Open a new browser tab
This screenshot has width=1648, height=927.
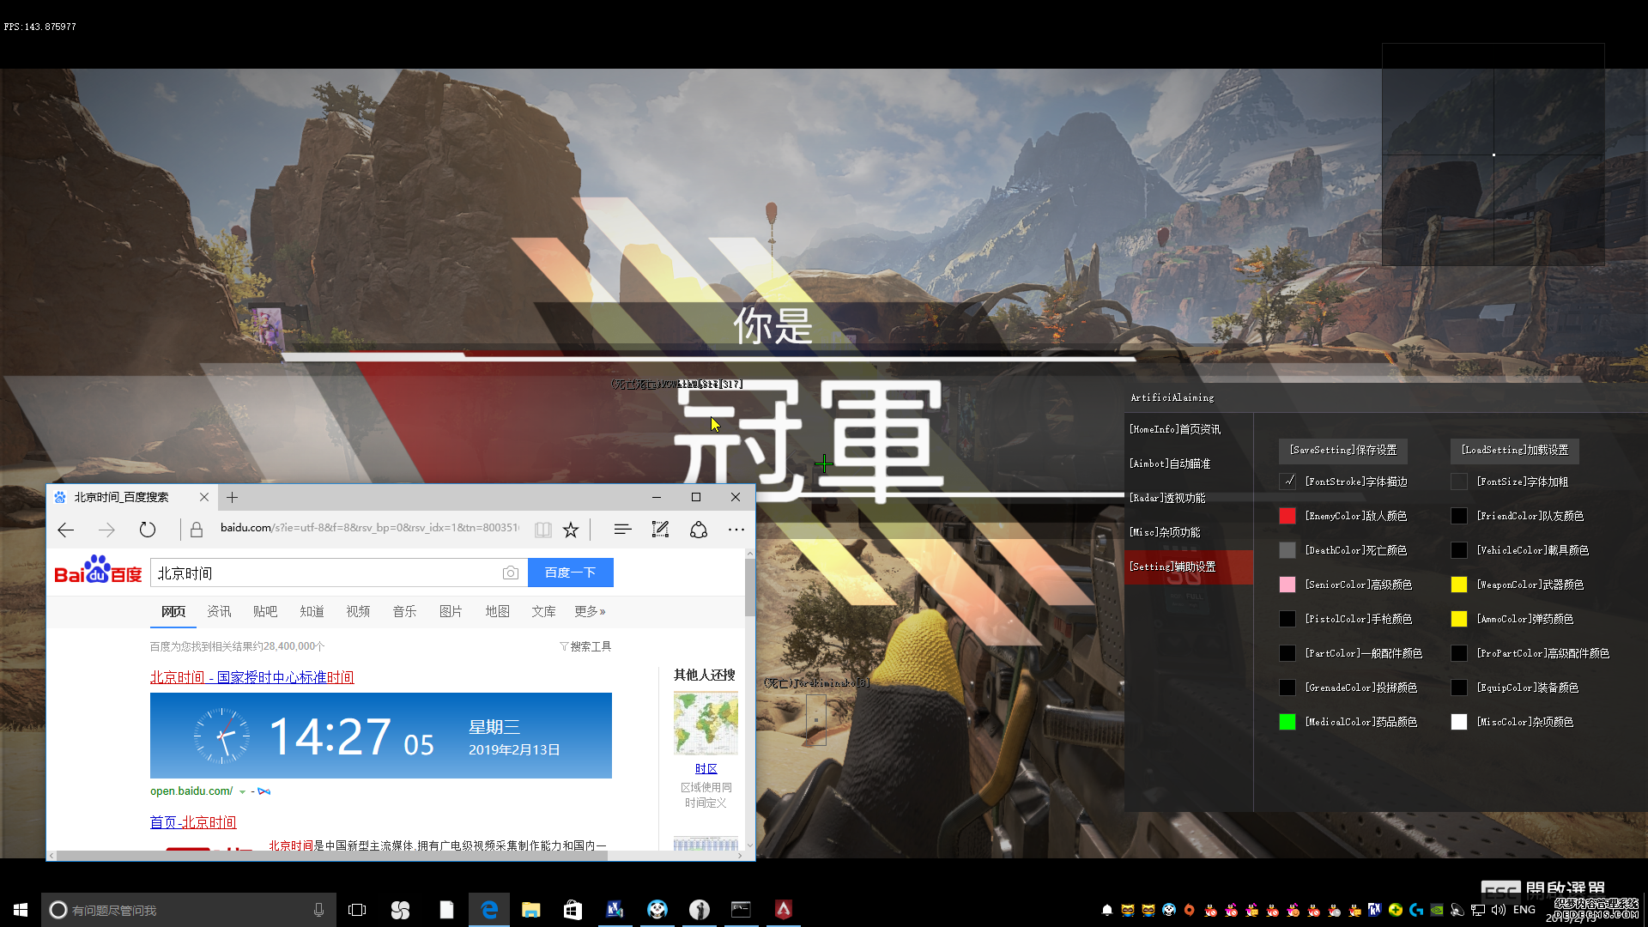click(x=232, y=497)
